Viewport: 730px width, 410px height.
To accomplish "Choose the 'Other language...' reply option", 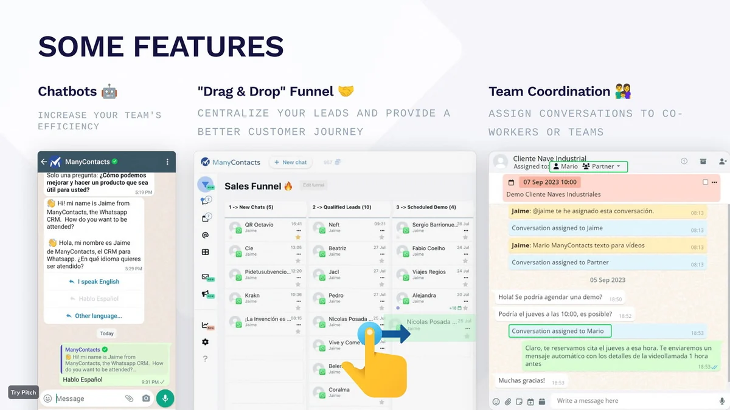I will click(x=94, y=316).
